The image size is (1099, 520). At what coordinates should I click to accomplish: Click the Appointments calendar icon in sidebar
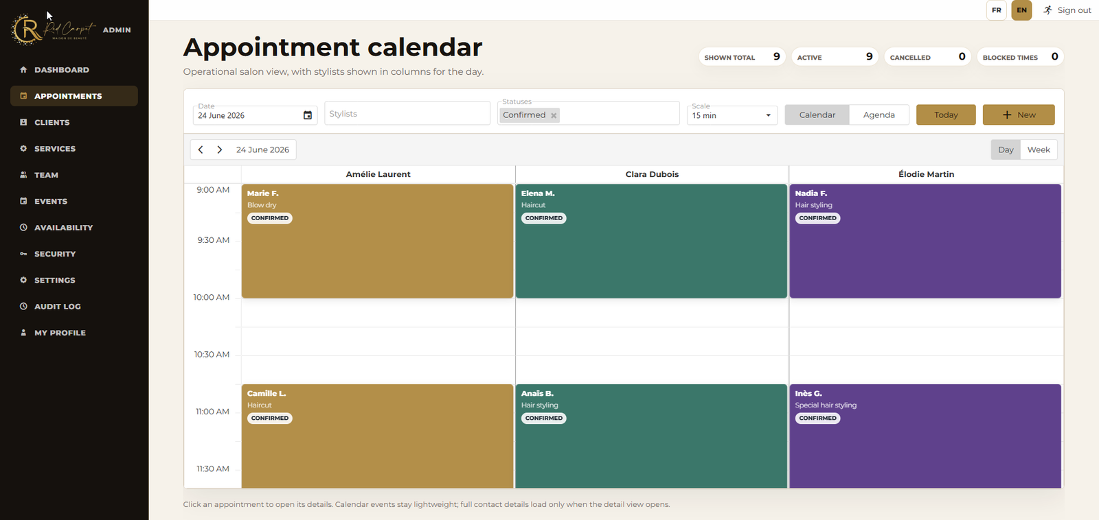[x=23, y=96]
